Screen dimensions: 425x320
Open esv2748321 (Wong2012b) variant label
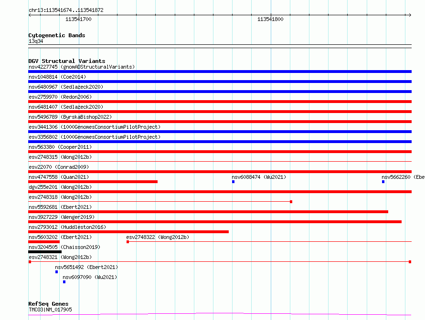point(60,257)
